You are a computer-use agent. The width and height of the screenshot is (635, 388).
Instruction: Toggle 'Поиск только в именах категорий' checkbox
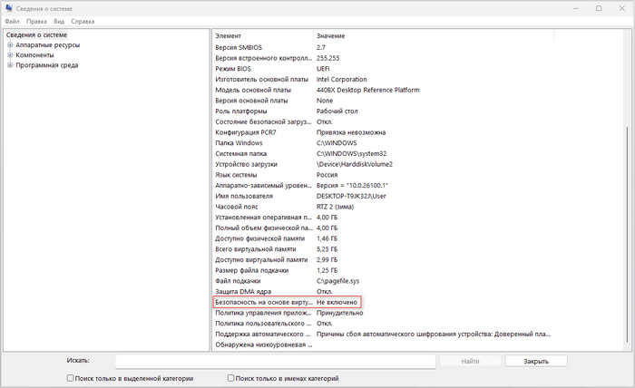[231, 378]
